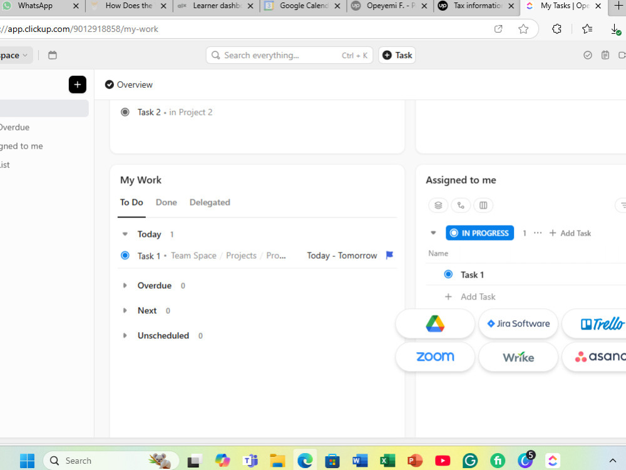Toggle status circle of Task 1 in My Work

point(125,256)
